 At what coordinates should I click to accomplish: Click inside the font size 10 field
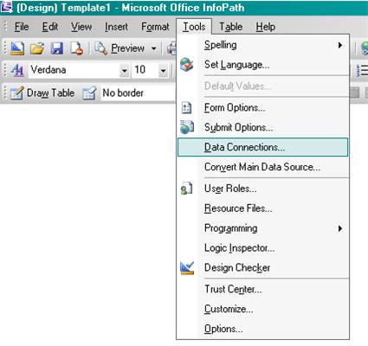pyautogui.click(x=145, y=70)
